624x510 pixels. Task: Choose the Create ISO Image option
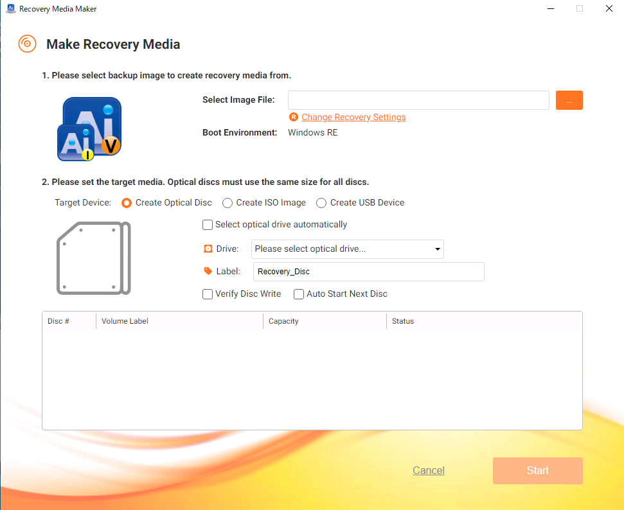tap(227, 203)
